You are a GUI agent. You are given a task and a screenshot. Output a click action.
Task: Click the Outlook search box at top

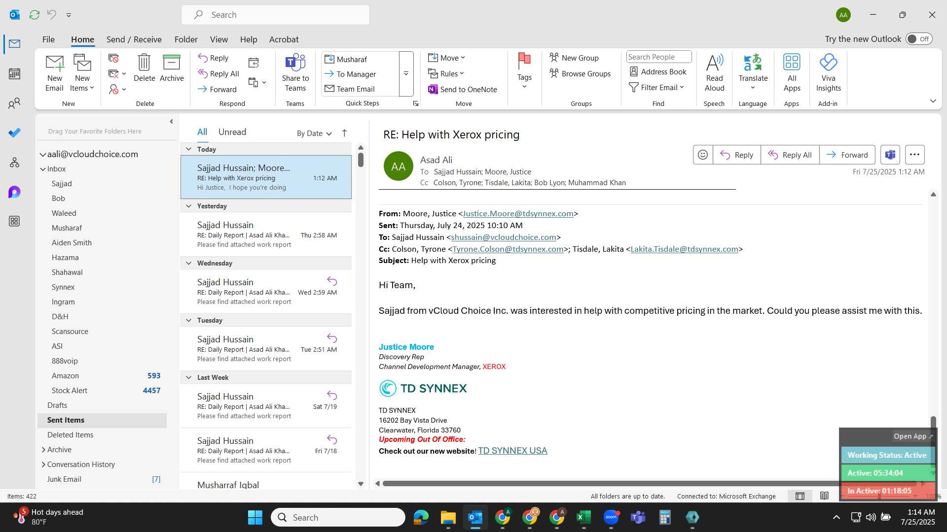275,15
